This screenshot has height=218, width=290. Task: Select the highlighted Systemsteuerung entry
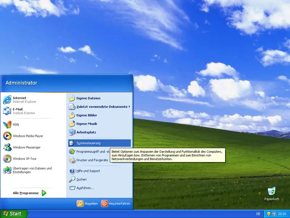(99, 143)
